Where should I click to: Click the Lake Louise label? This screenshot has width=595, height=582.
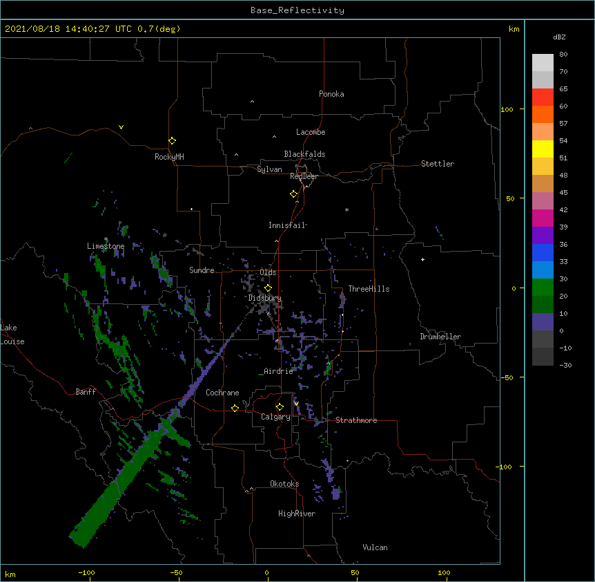12,335
